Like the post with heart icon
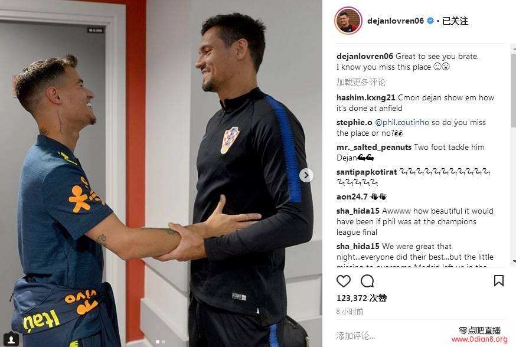The width and height of the screenshot is (516, 347). (343, 281)
